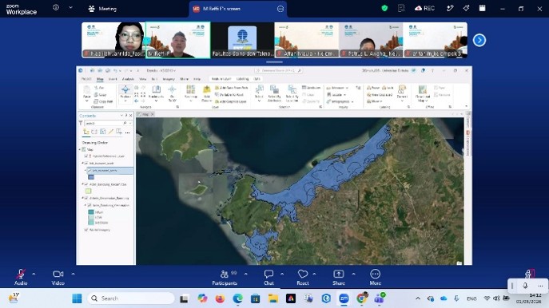Viewport: 549px width, 308px height.
Task: Click the REC recording indicator
Action: pyautogui.click(x=424, y=8)
